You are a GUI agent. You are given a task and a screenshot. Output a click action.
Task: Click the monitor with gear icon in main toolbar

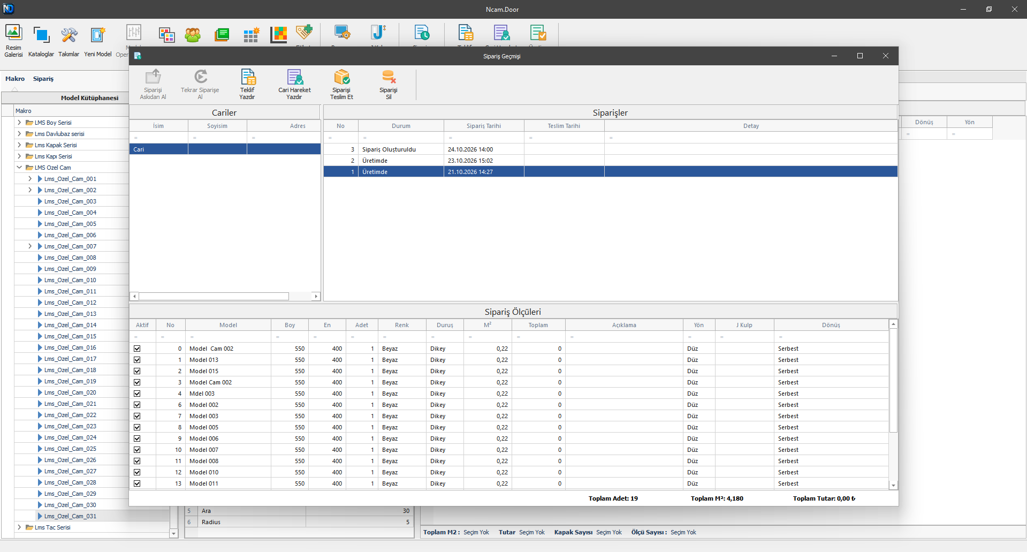pyautogui.click(x=342, y=32)
